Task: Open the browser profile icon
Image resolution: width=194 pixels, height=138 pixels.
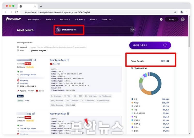Action: click(182, 12)
